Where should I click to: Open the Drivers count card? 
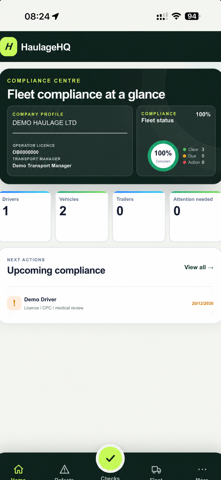tap(25, 217)
